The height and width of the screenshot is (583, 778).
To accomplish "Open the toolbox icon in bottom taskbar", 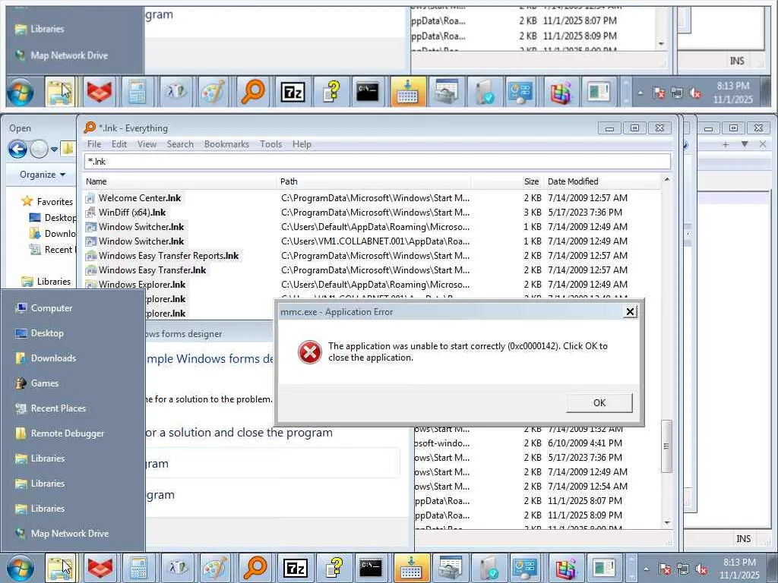I will 450,568.
